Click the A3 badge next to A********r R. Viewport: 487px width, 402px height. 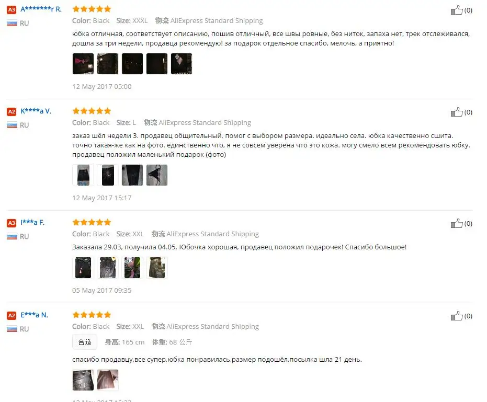click(x=12, y=9)
